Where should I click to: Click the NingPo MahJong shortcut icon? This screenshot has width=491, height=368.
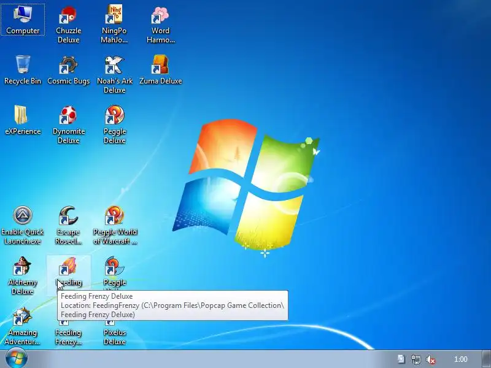(114, 24)
